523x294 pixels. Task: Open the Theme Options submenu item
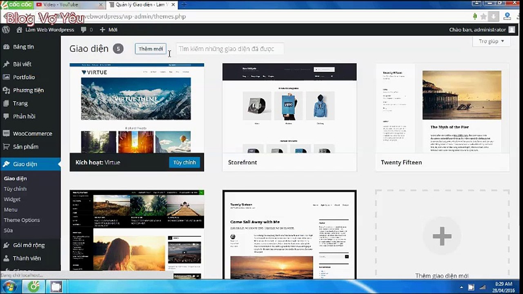[x=22, y=220]
